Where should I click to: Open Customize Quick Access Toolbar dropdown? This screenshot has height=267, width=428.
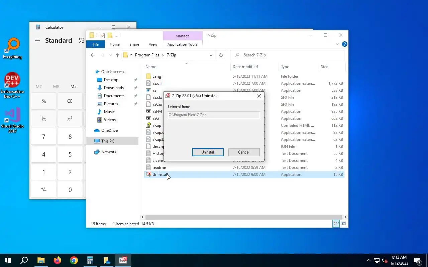pos(116,35)
